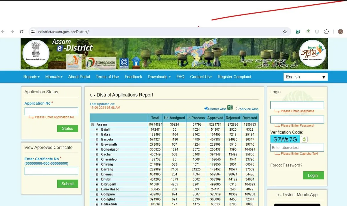Expand the Dibrugarh district row

pos(97,184)
